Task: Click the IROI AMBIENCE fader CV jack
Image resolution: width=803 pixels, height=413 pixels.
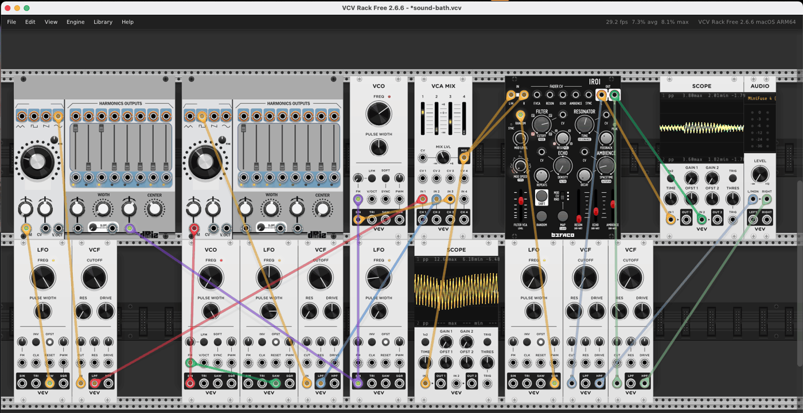Action: (576, 95)
